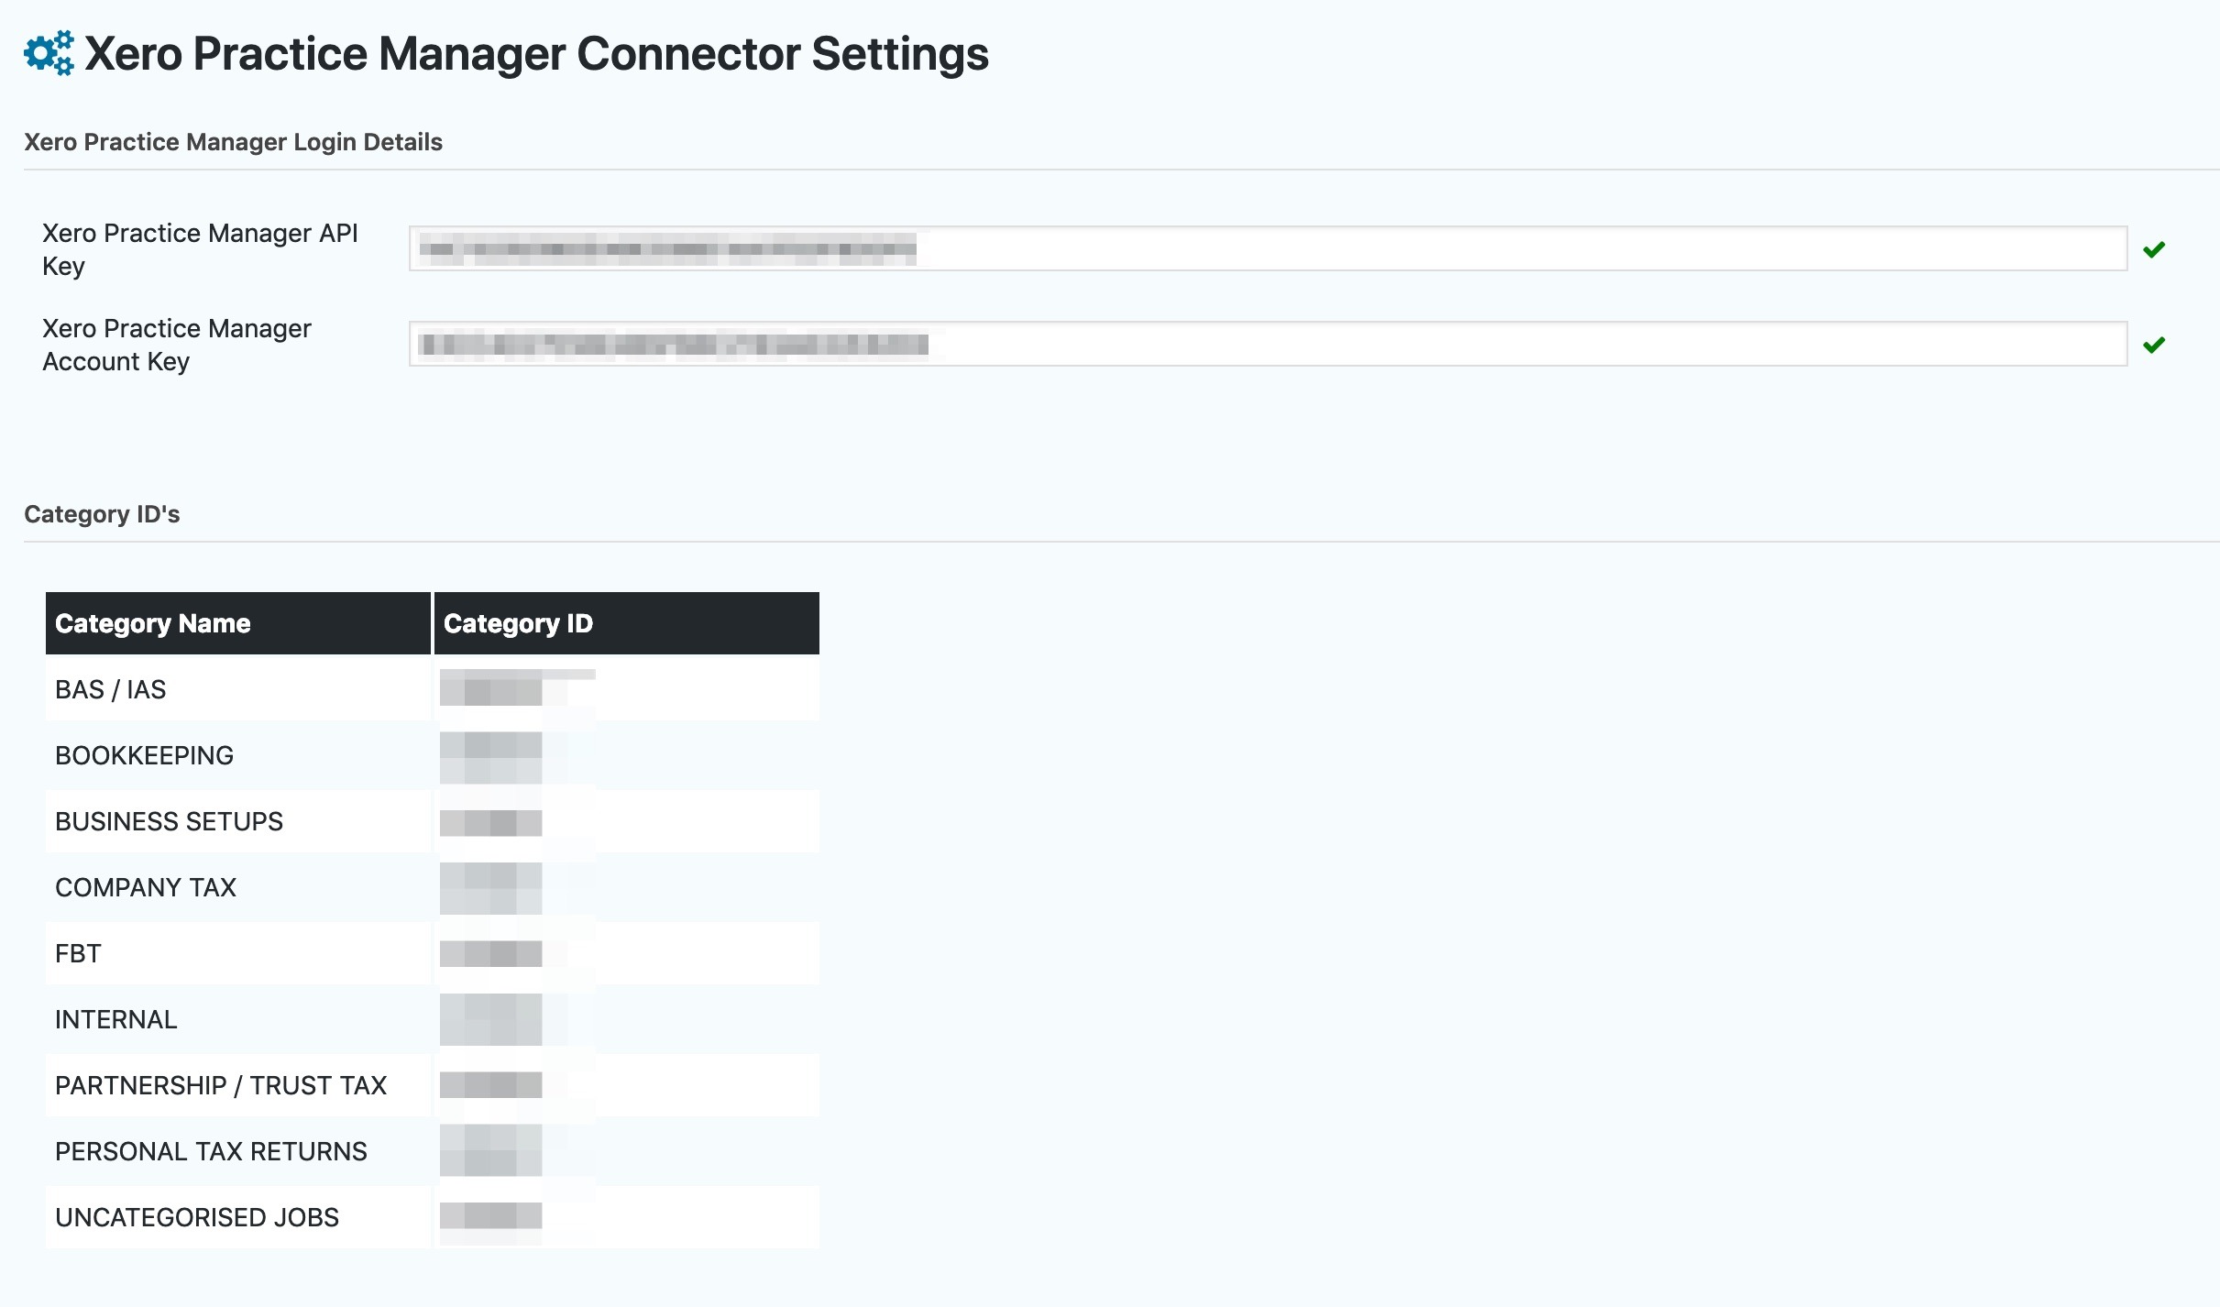Select the PERSONAL TAX RETURNS row
2220x1307 pixels.
[433, 1151]
